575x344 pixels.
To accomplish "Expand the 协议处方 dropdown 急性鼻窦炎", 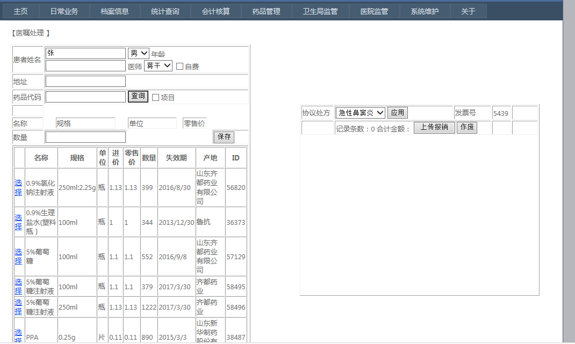I will (x=360, y=113).
